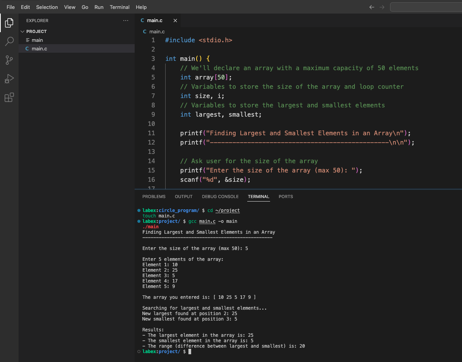The height and width of the screenshot is (362, 462).
Task: Switch to the PROBLEMS panel
Action: pos(154,197)
